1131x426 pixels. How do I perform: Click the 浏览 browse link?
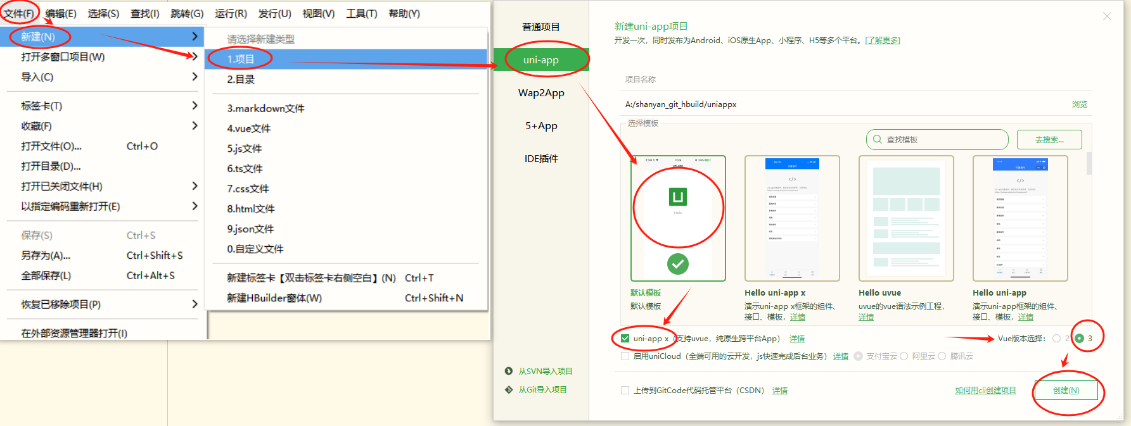click(x=1080, y=104)
